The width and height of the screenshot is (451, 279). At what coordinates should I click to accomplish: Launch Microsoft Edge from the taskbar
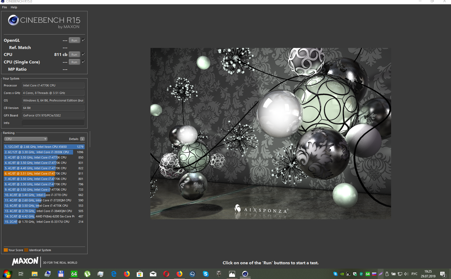tap(114, 274)
